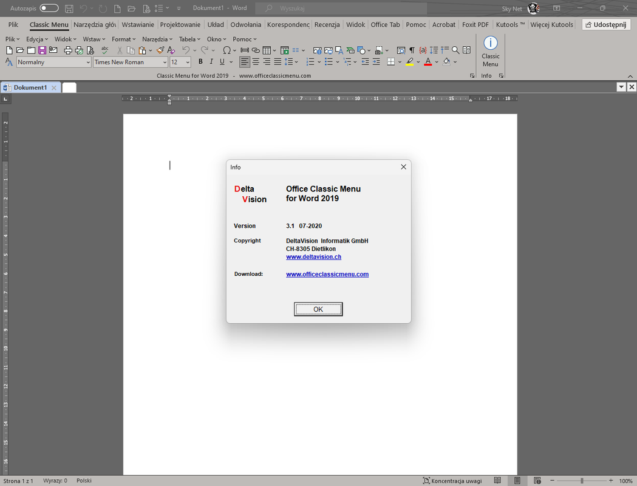Image resolution: width=637 pixels, height=486 pixels.
Task: Click the spelling check abc icon
Action: (105, 50)
